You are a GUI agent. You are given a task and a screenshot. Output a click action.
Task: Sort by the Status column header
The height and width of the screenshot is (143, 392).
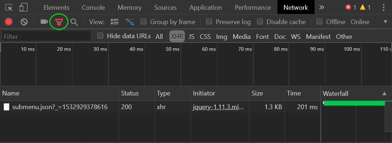[137, 94]
